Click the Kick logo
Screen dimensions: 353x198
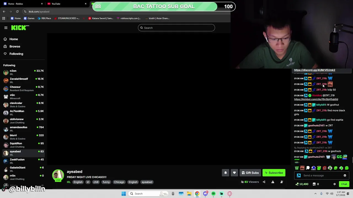[20, 28]
